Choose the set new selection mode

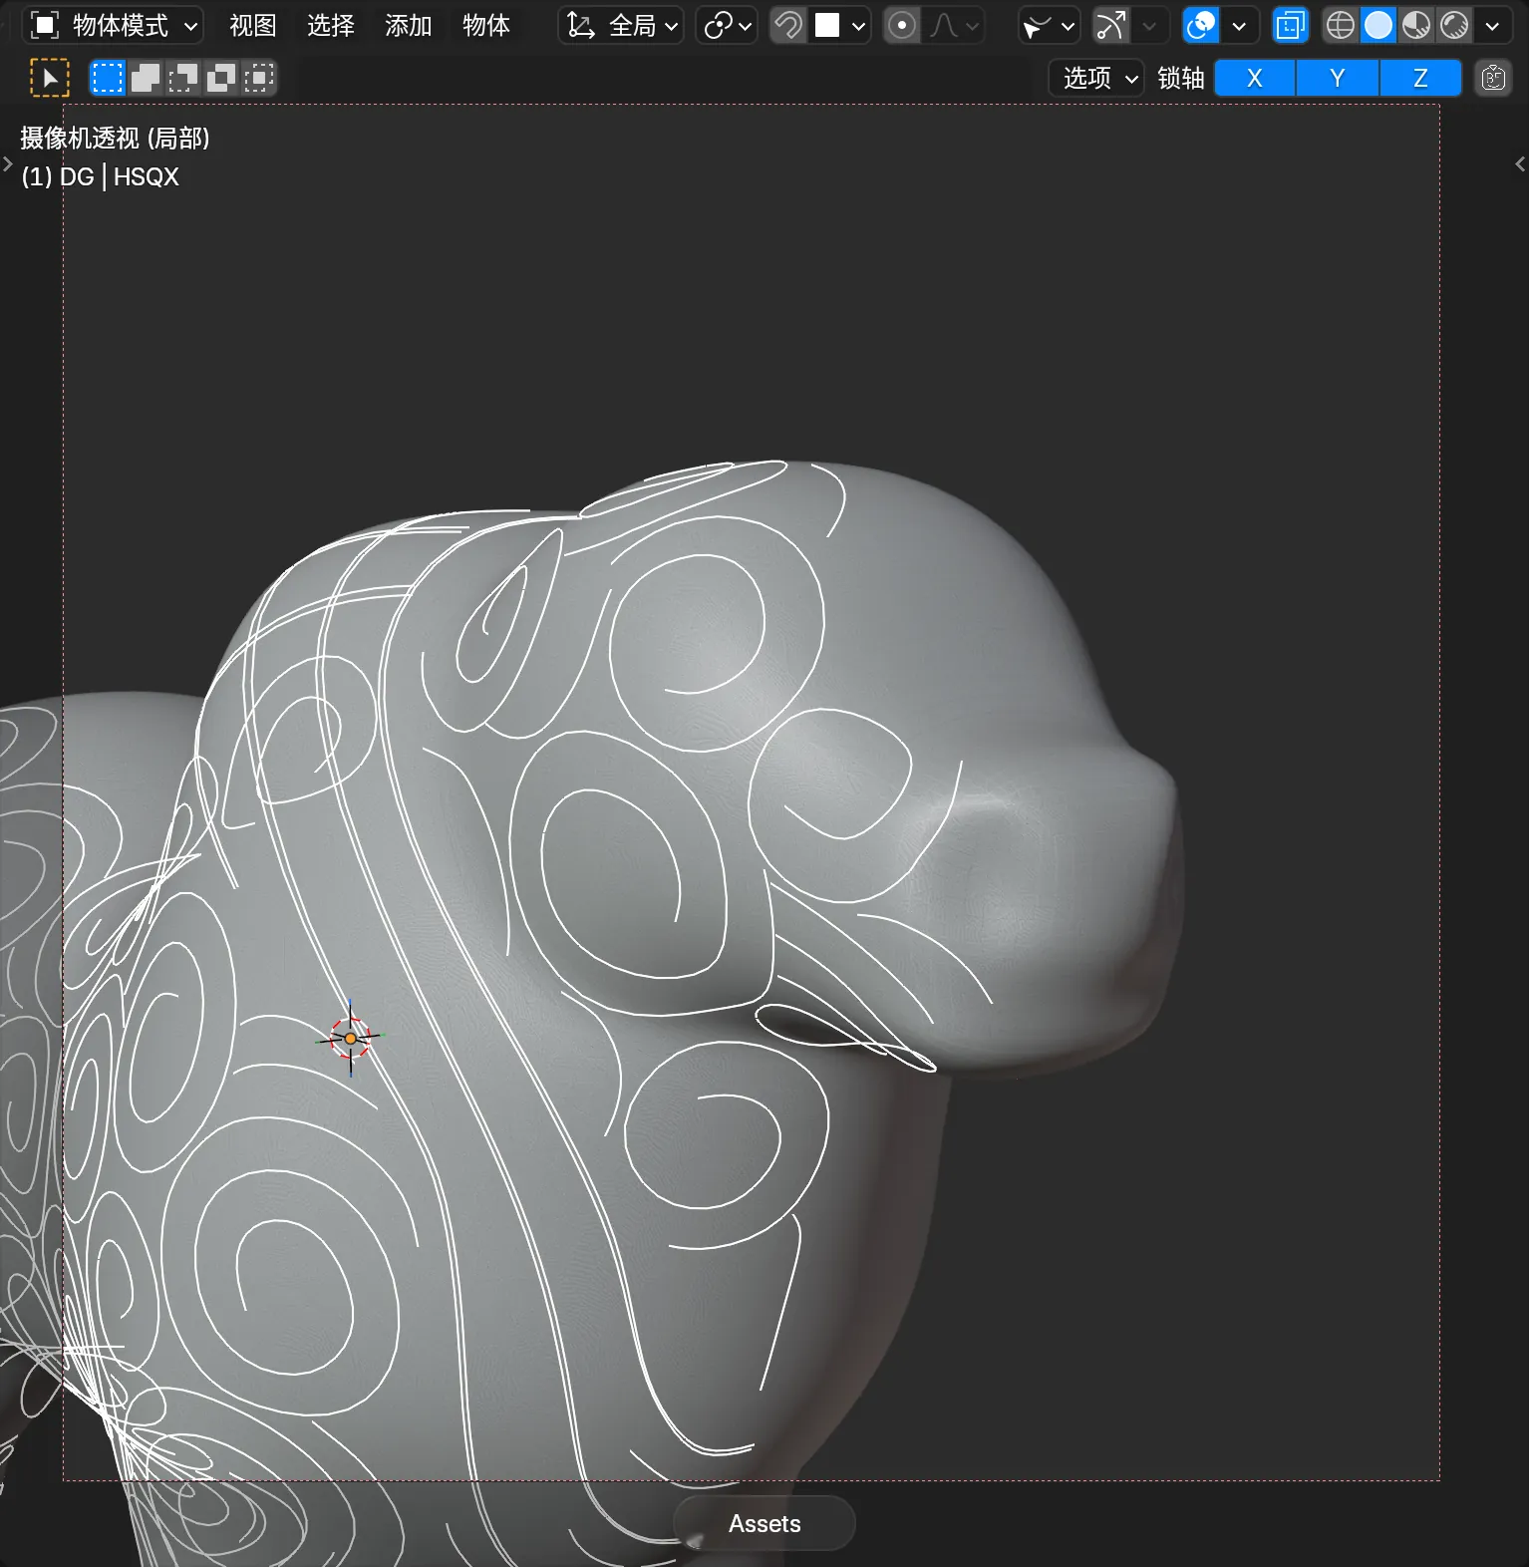(x=107, y=78)
